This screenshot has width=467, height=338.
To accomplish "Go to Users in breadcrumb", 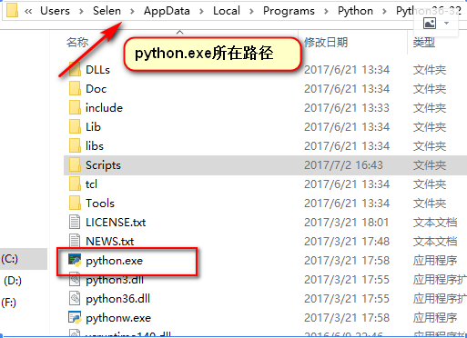I will 55,11.
